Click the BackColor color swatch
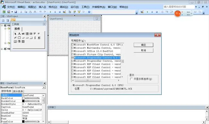The width and height of the screenshot is (209, 124). (23, 98)
